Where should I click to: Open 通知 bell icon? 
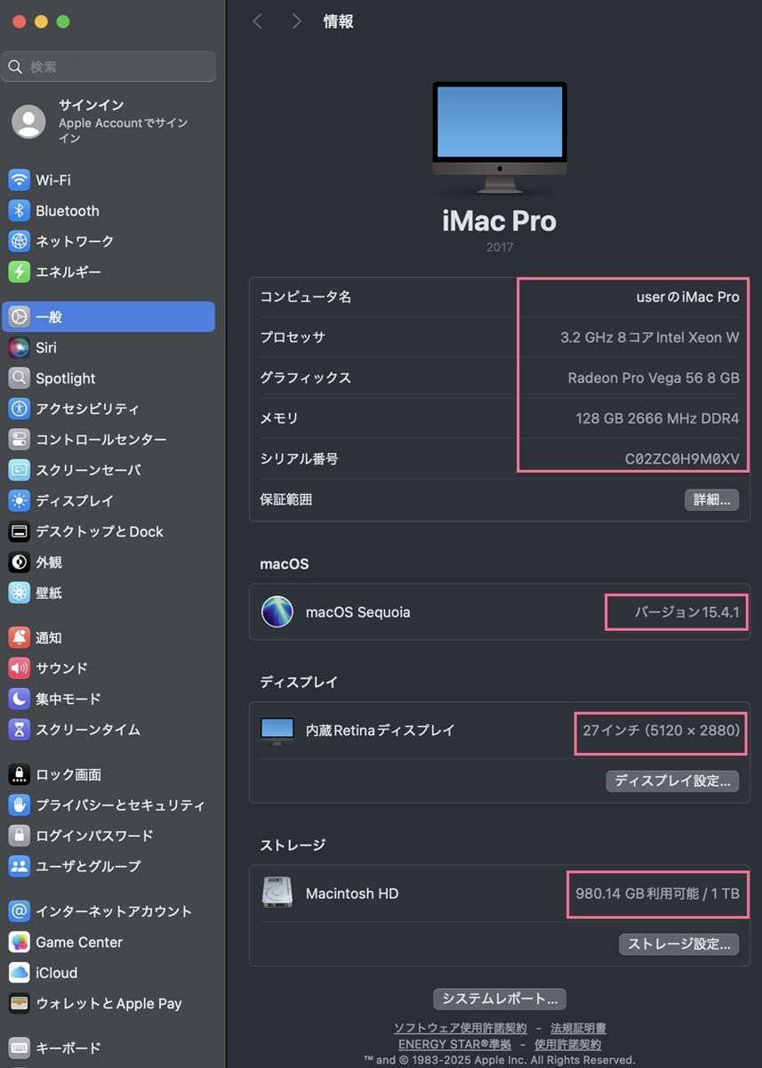(20, 637)
